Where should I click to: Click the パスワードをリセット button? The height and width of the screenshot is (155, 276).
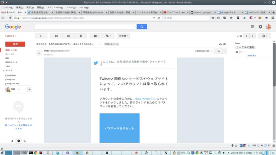(120, 128)
